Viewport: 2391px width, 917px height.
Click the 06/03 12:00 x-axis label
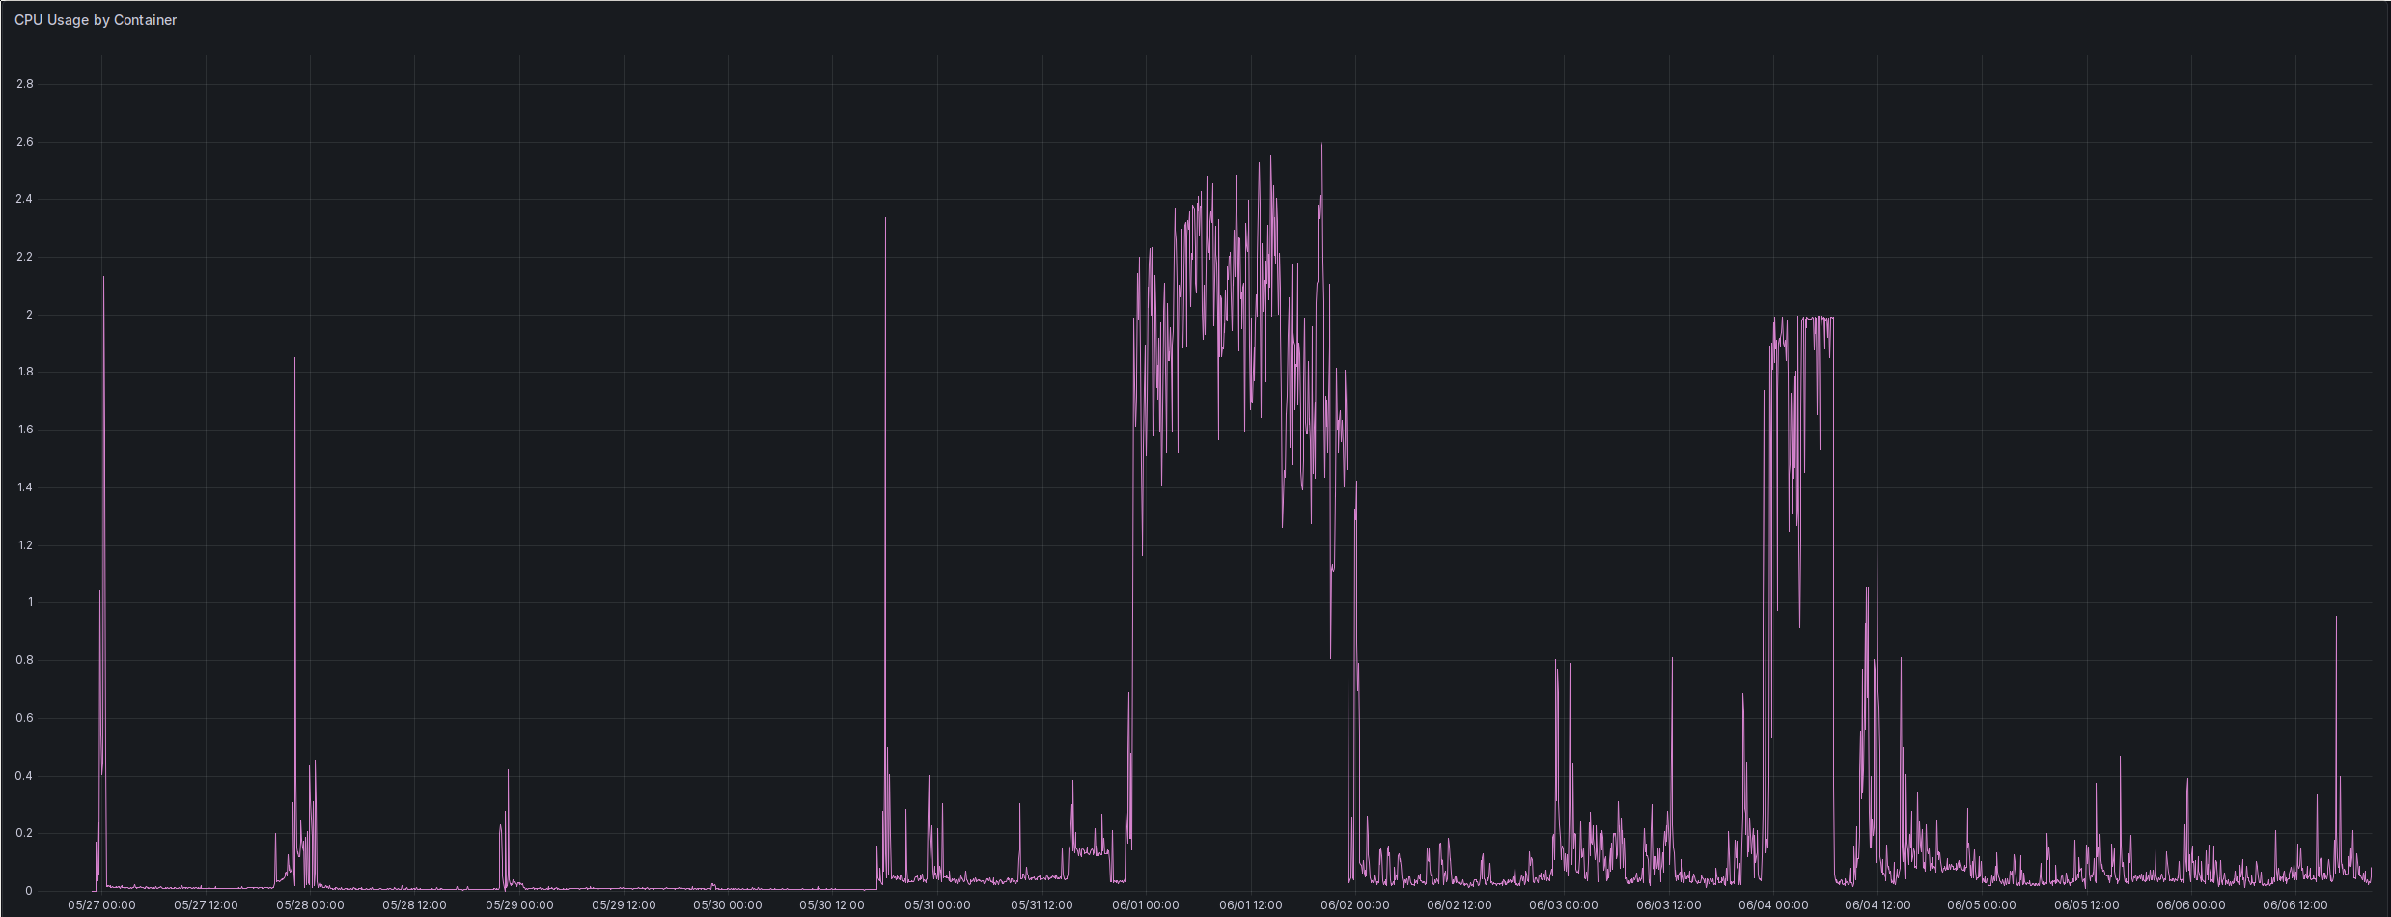click(x=1669, y=905)
